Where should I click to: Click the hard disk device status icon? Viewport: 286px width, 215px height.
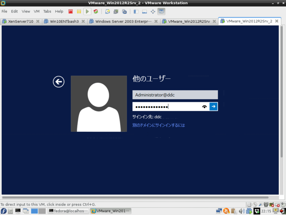pos(249,205)
